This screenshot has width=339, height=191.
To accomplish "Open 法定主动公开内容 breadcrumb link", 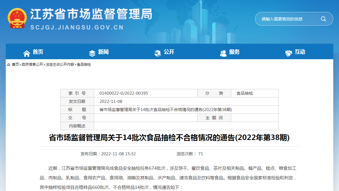I will coord(60,65).
